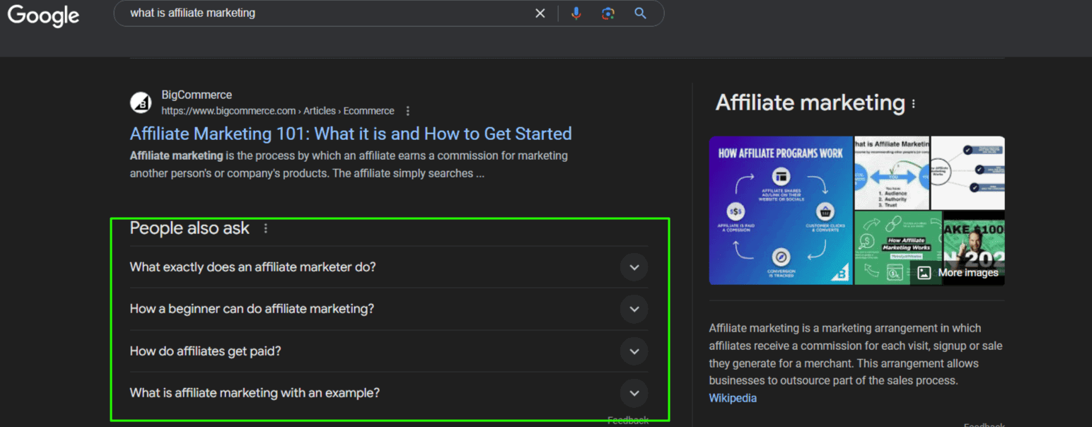This screenshot has width=1092, height=427.
Task: Open People also ask three-dot menu
Action: pos(266,228)
